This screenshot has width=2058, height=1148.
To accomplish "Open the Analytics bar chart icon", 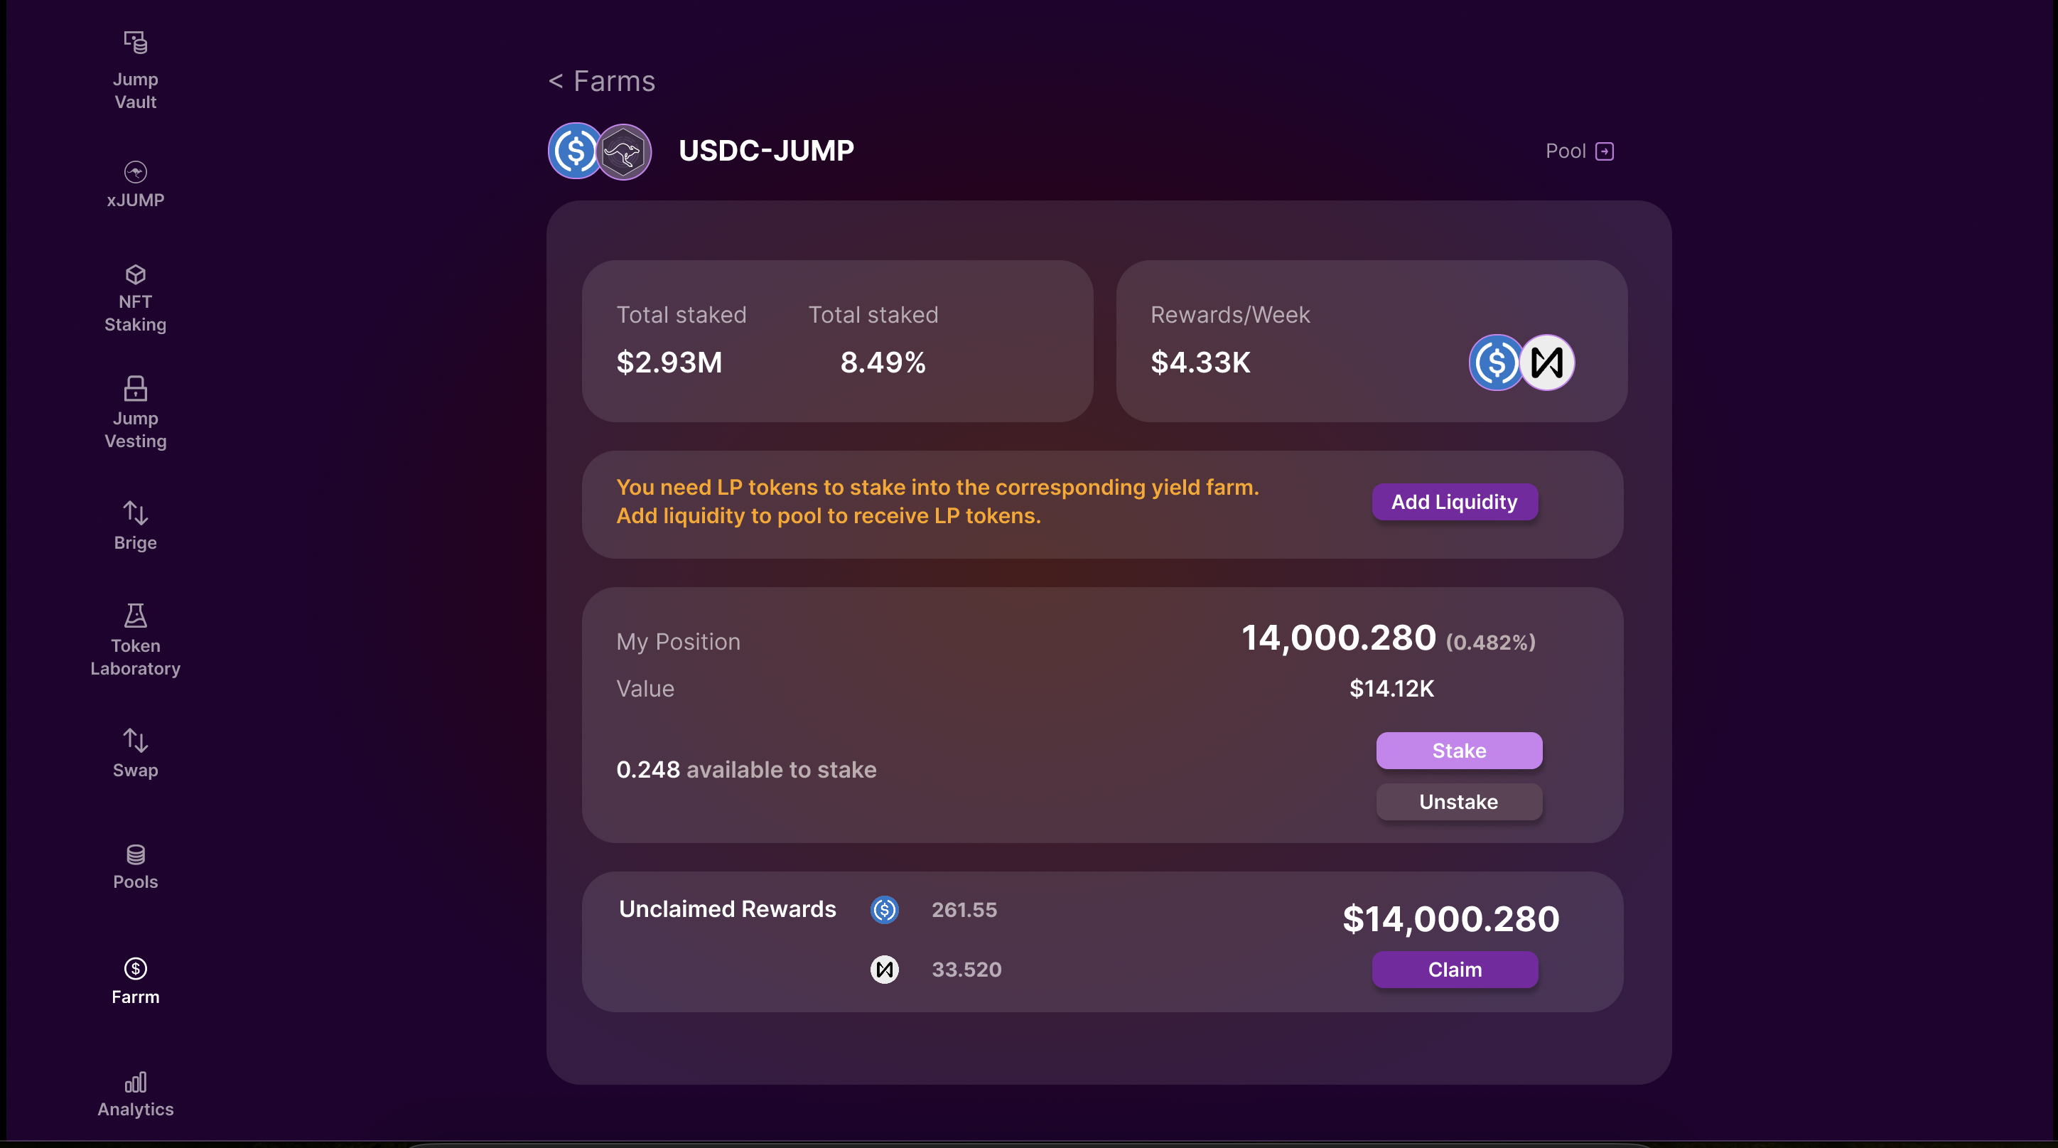I will pyautogui.click(x=135, y=1083).
